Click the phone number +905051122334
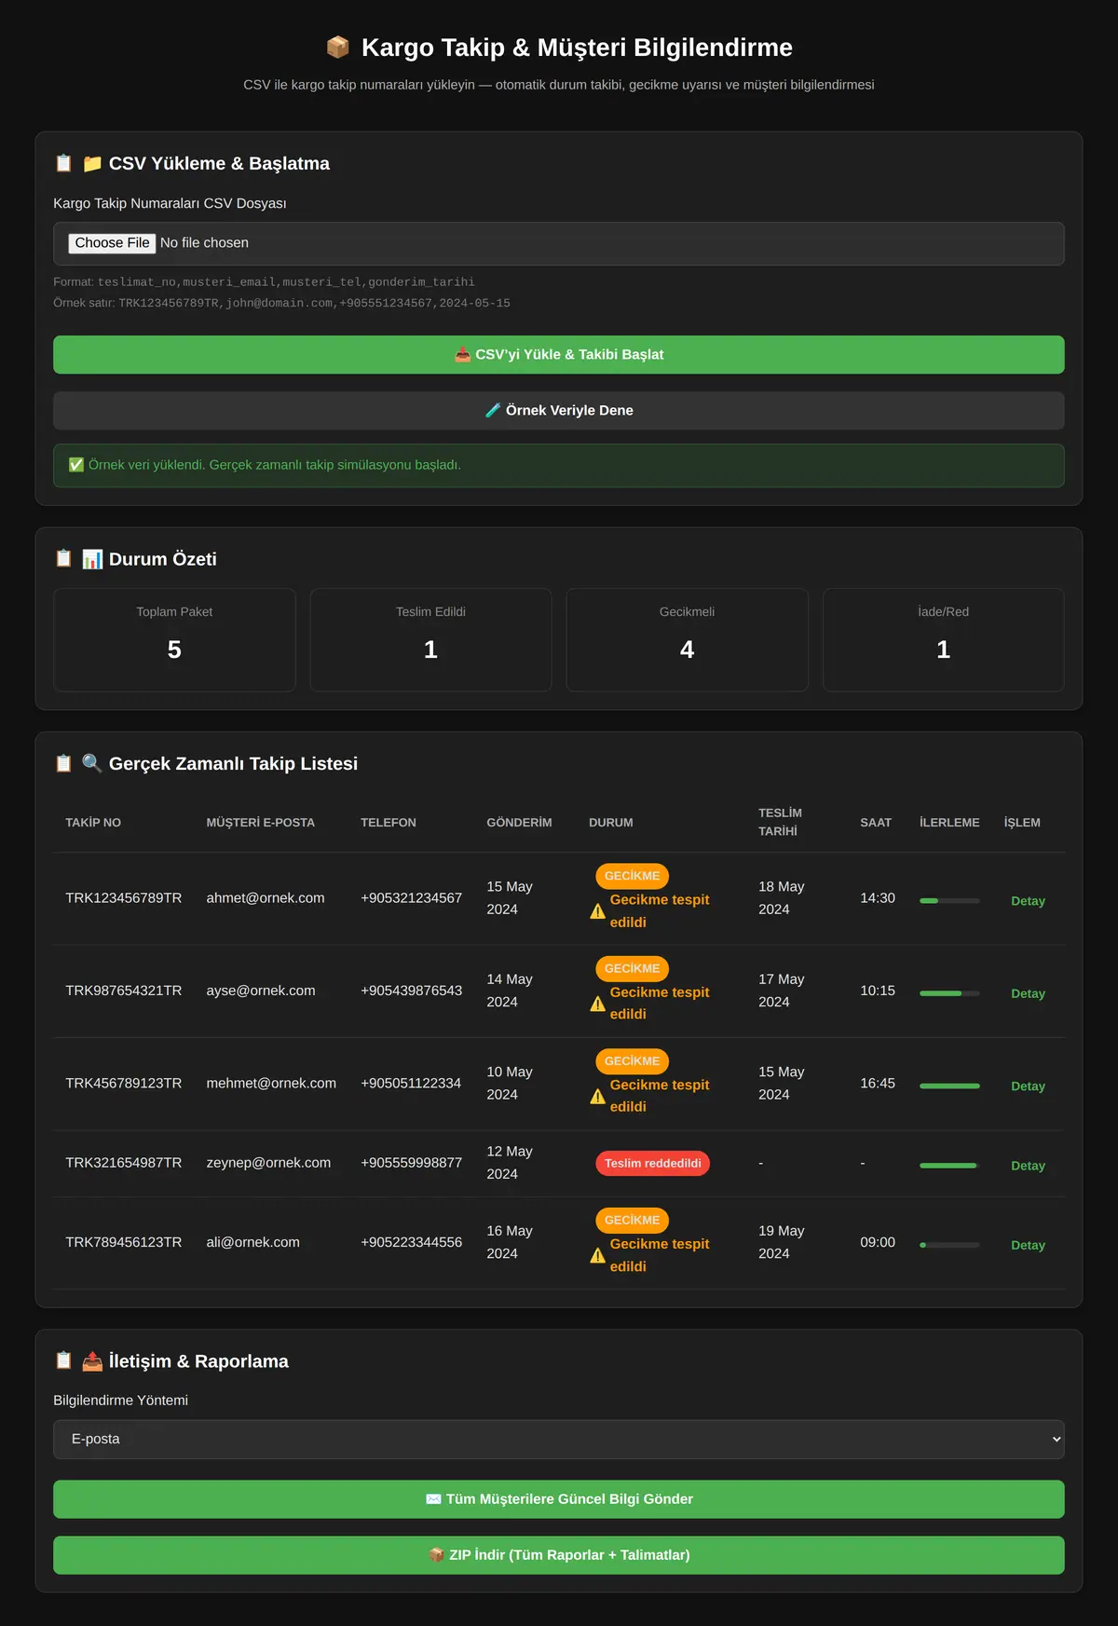1118x1626 pixels. coord(411,1084)
